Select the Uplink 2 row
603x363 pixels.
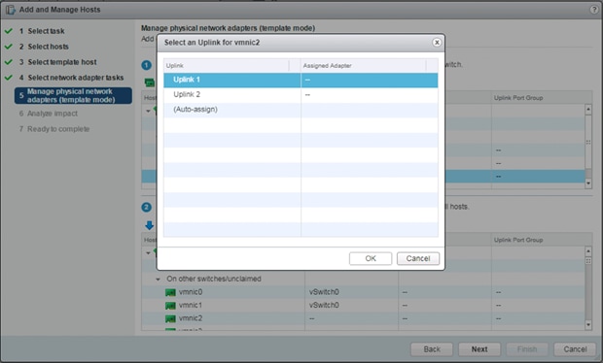(x=301, y=95)
